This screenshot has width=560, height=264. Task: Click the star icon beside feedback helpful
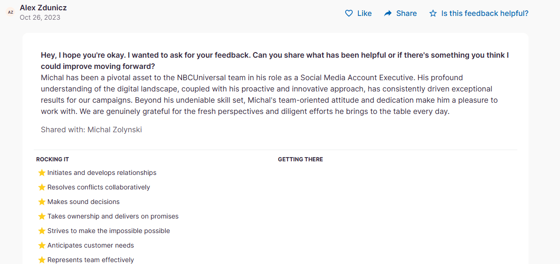coord(433,13)
